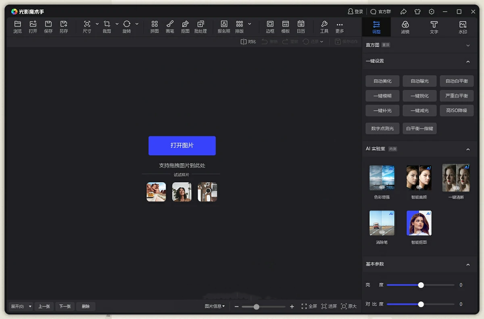
Task: Click the 自动白平衡 button
Action: [457, 81]
